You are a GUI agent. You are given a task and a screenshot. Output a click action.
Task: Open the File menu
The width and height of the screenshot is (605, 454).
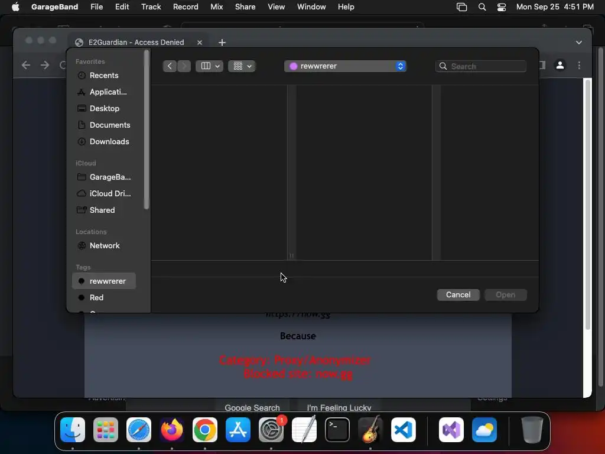click(x=96, y=7)
